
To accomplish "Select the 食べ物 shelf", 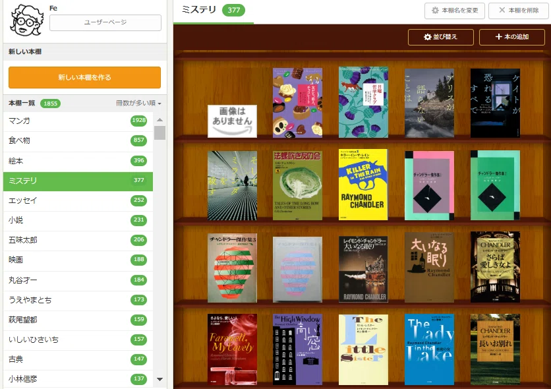I will [78, 141].
